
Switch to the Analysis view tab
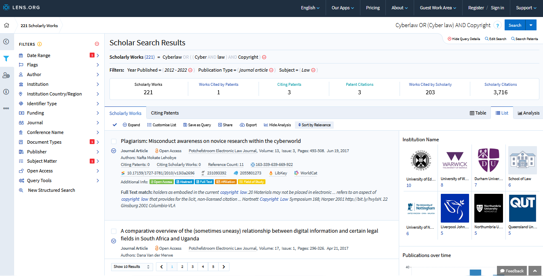(x=528, y=113)
